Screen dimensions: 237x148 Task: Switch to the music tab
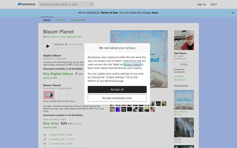click(x=47, y=20)
